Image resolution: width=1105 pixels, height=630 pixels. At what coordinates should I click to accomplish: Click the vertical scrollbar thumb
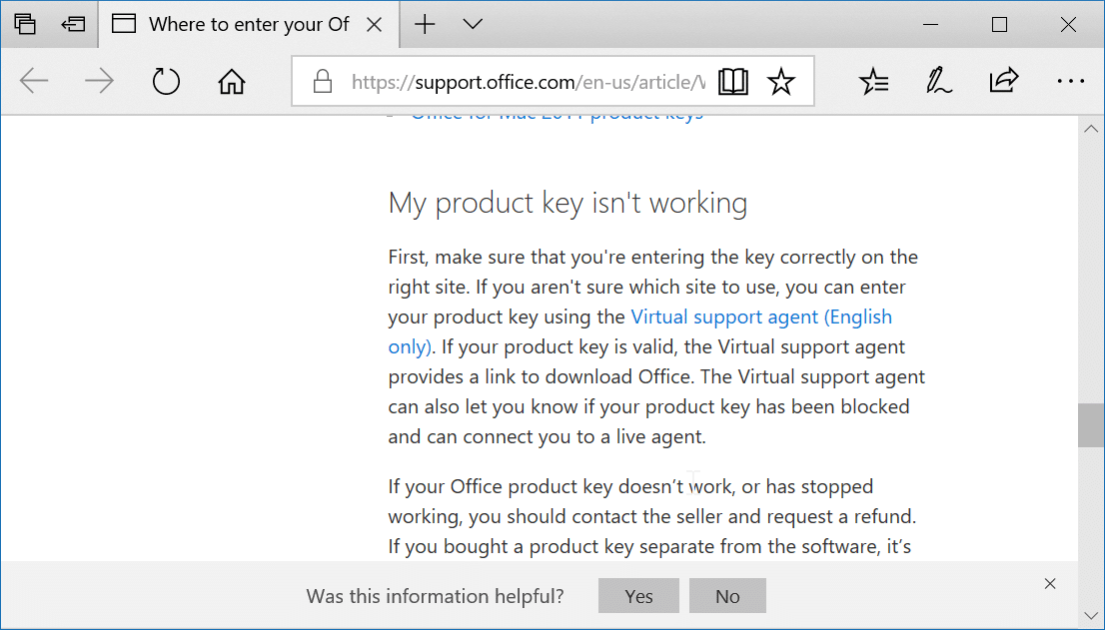tap(1091, 425)
